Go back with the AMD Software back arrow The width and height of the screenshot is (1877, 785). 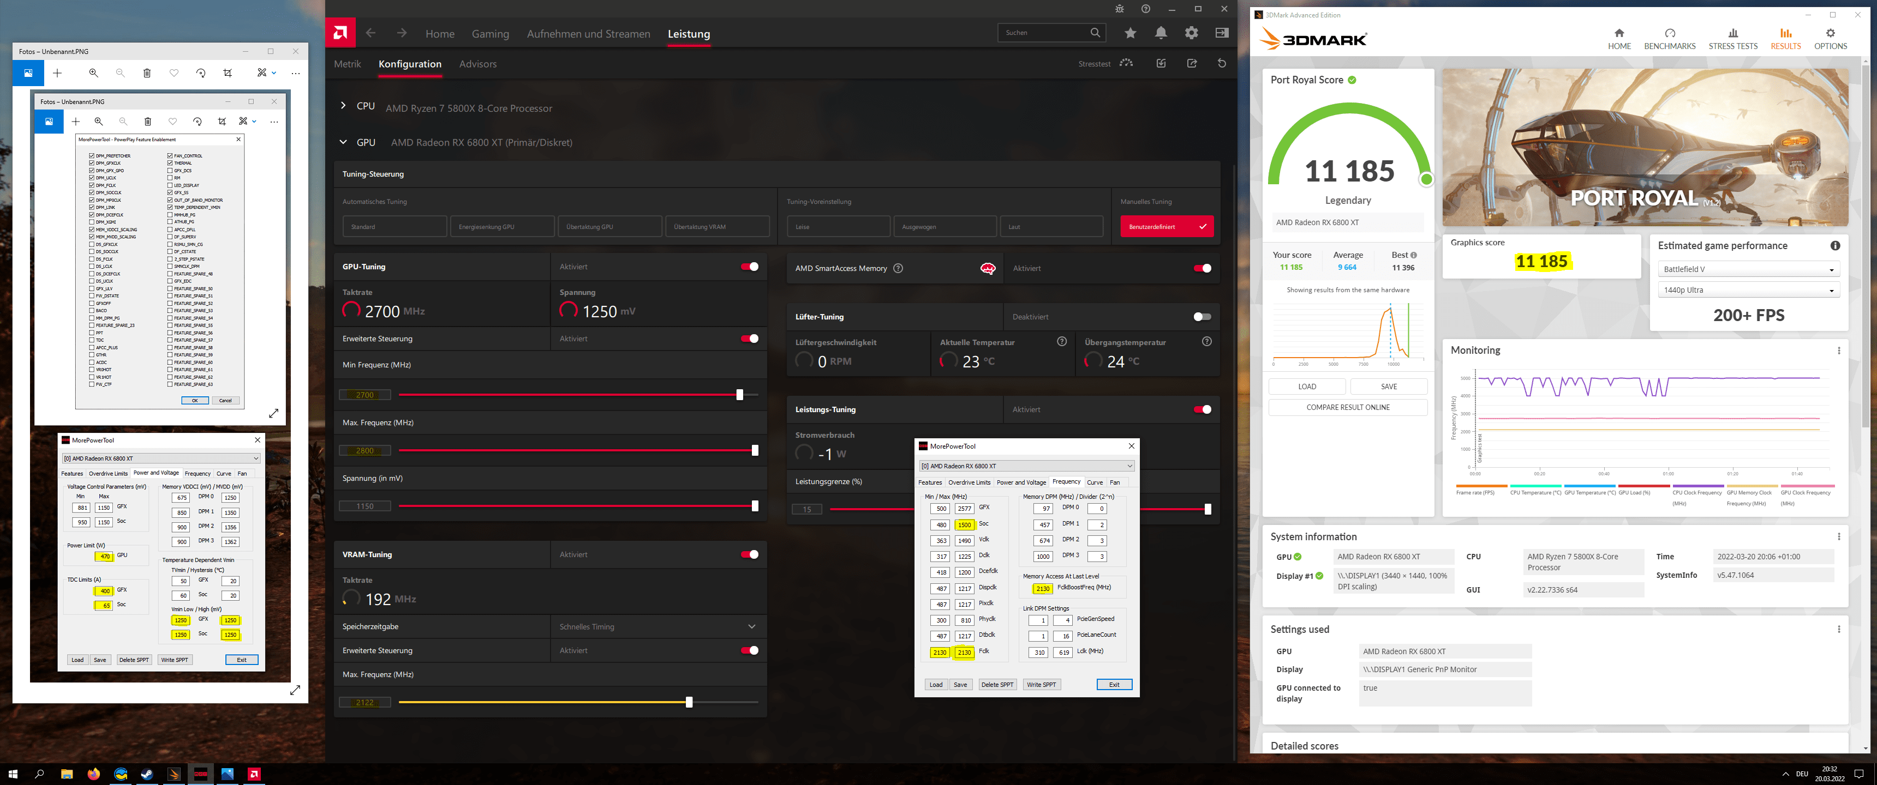point(371,33)
